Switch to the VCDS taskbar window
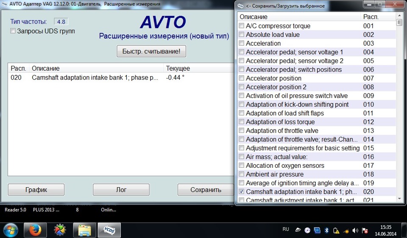The image size is (407, 238). (109, 230)
